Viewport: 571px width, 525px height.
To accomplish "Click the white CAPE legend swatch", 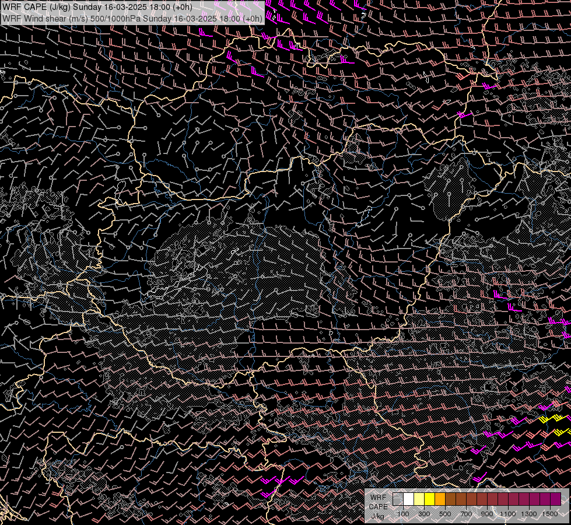I will click(409, 499).
